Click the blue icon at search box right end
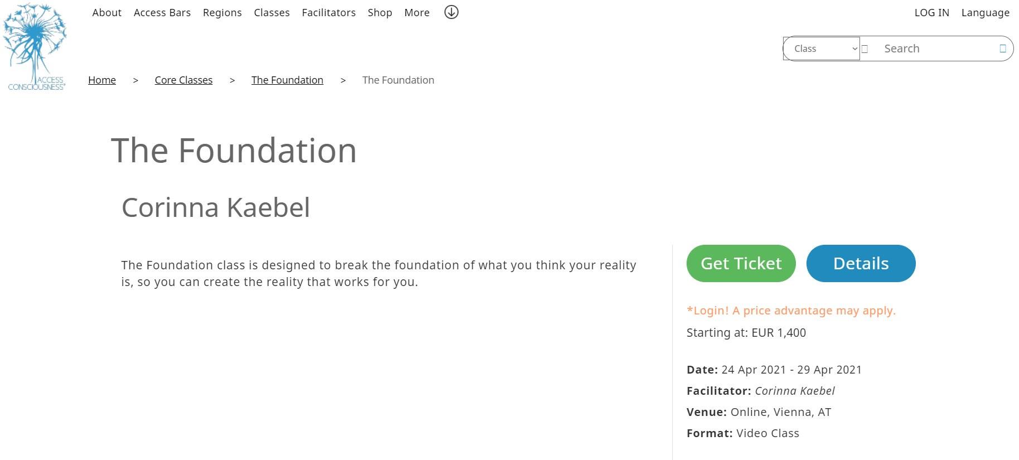The width and height of the screenshot is (1019, 460). pos(1002,49)
